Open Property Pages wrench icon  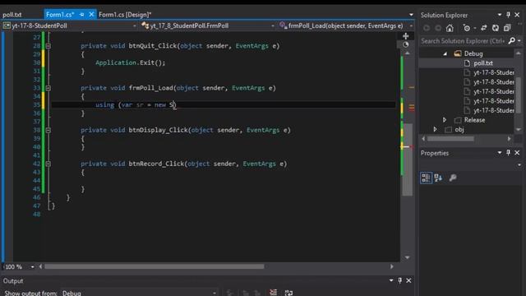[x=453, y=178]
